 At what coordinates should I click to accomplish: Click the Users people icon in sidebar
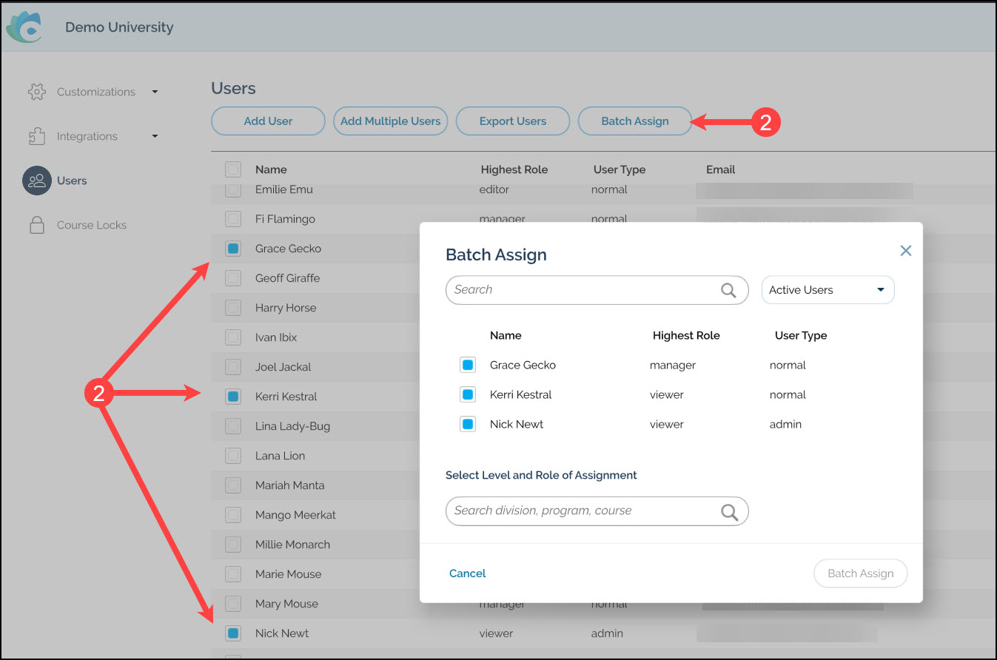pyautogui.click(x=36, y=181)
